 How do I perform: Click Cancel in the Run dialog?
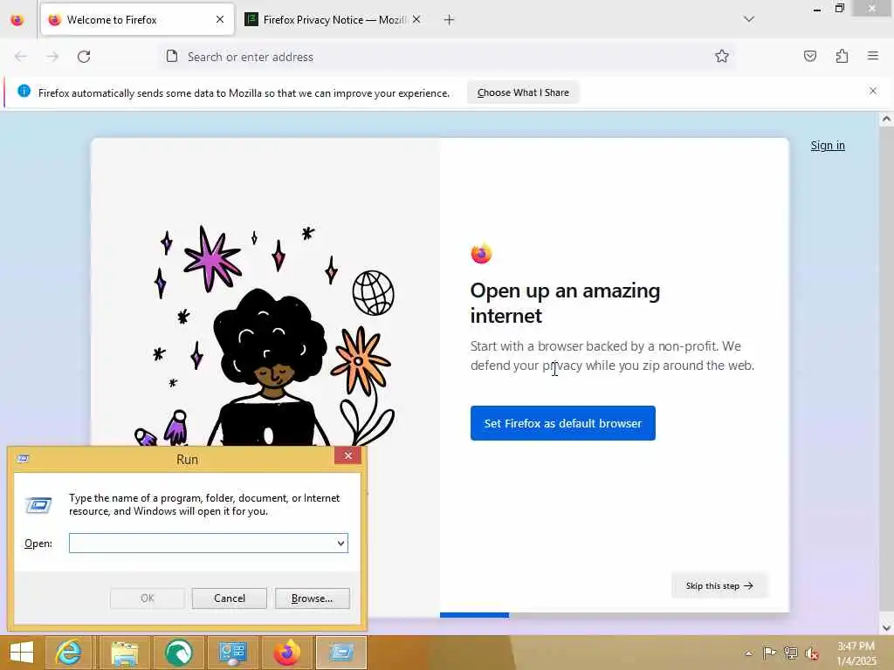tap(230, 598)
